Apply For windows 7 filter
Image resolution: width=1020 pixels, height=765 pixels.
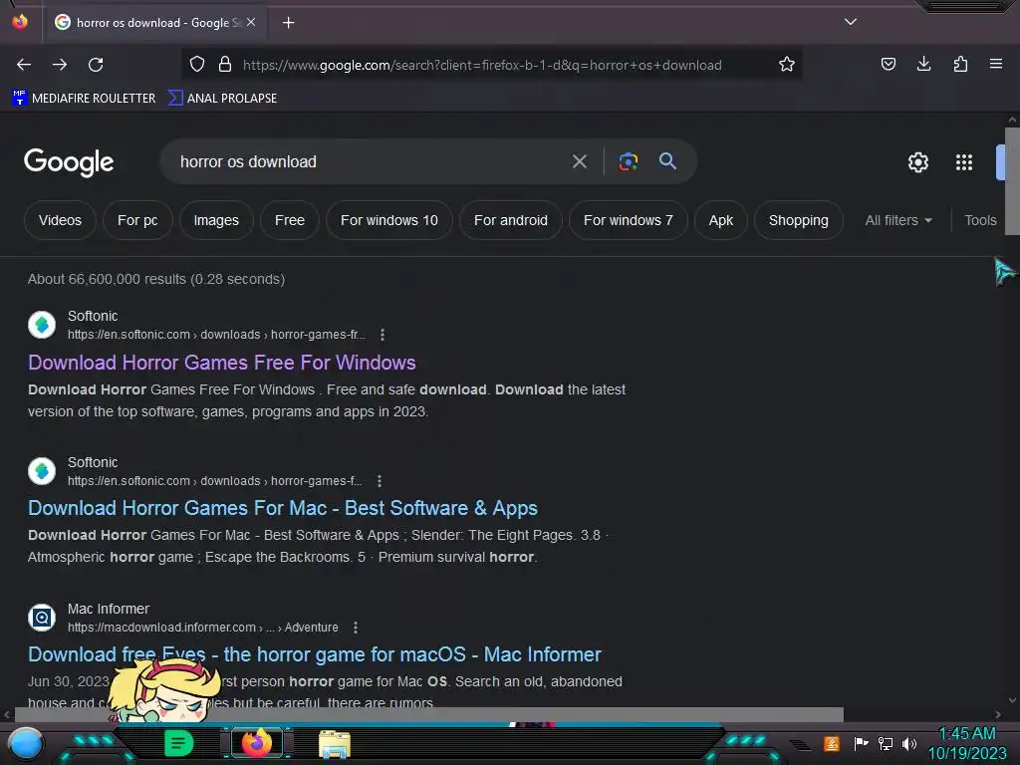pos(629,220)
